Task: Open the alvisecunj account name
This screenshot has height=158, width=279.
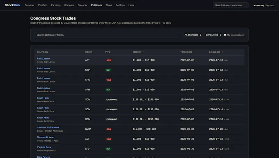Action: coord(259,5)
